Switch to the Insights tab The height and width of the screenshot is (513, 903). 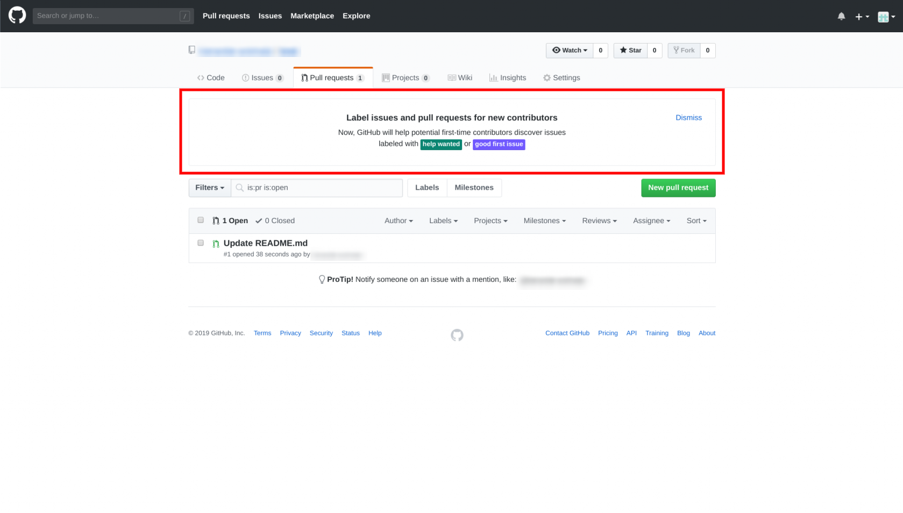point(508,78)
